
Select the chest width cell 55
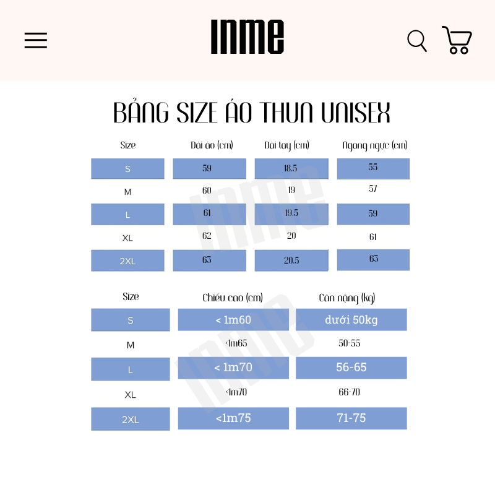(373, 168)
